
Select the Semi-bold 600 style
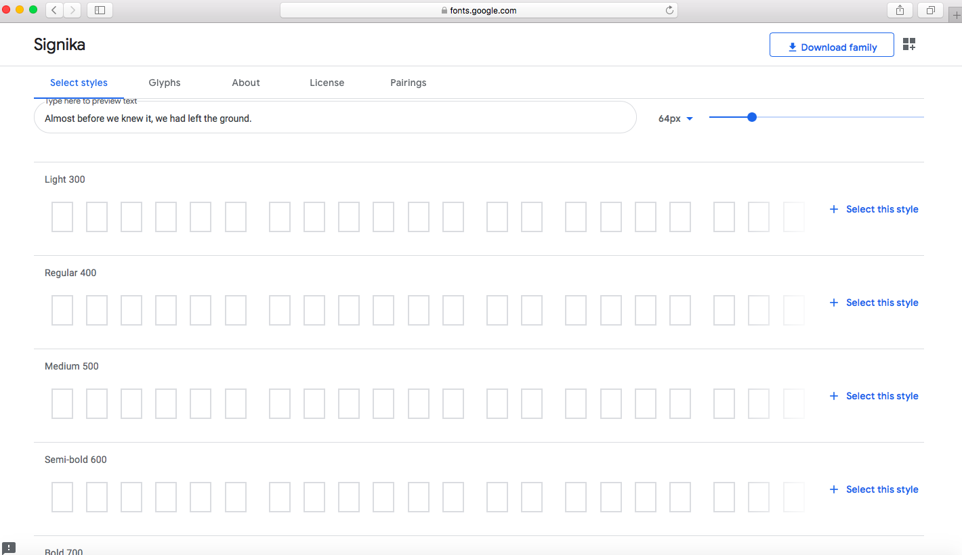point(874,489)
